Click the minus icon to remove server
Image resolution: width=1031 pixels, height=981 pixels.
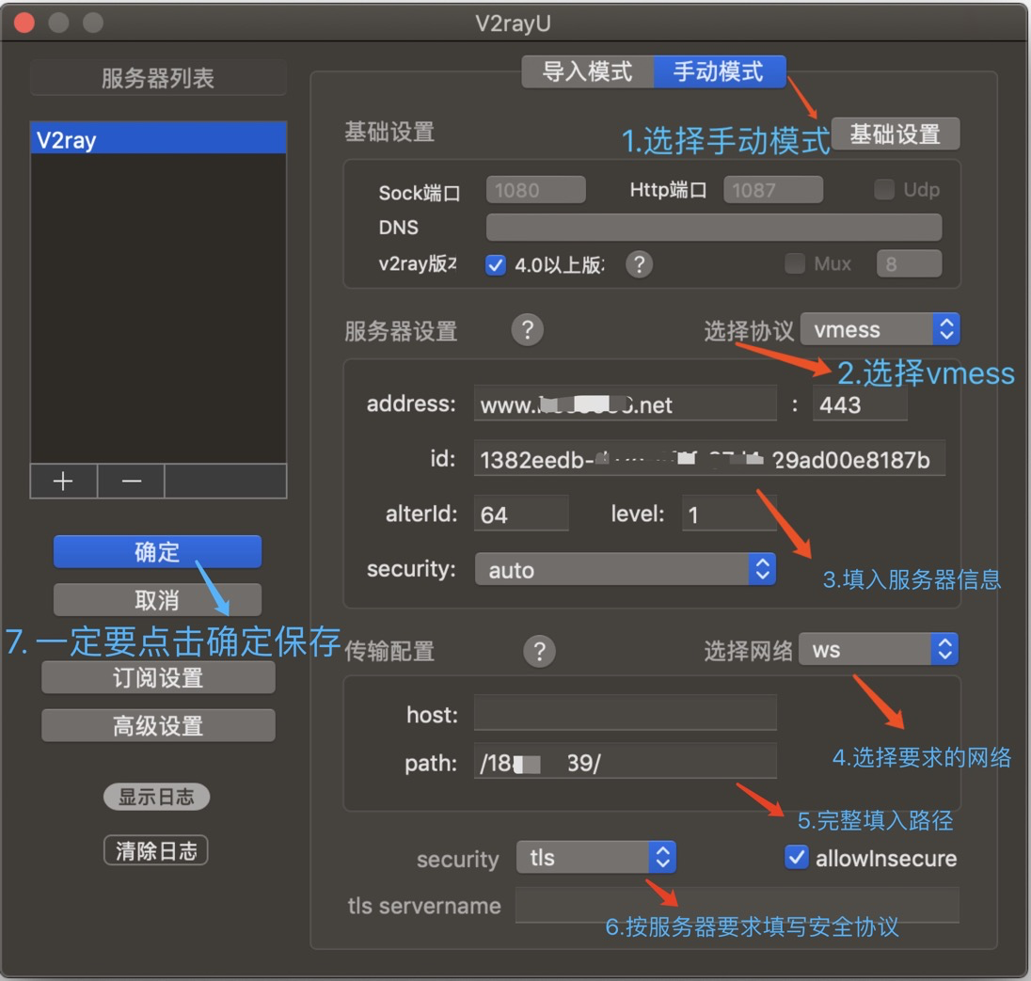[x=132, y=481]
